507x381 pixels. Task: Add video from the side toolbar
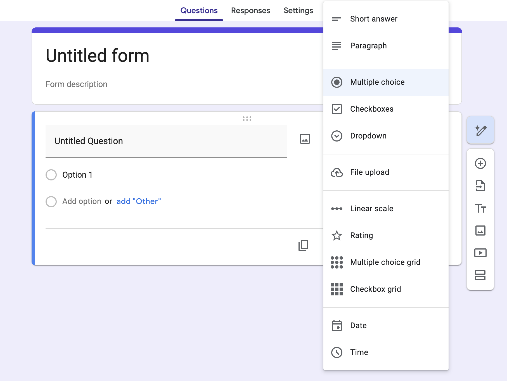(x=480, y=253)
